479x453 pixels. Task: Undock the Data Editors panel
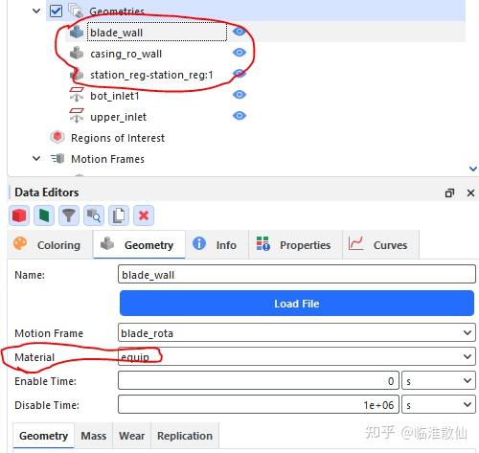tap(449, 193)
